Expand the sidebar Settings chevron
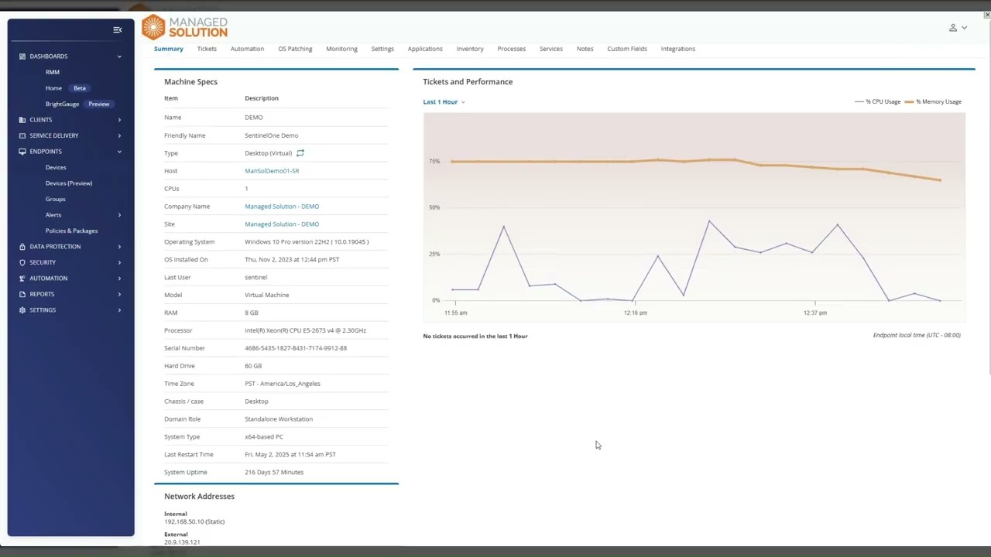 [119, 310]
